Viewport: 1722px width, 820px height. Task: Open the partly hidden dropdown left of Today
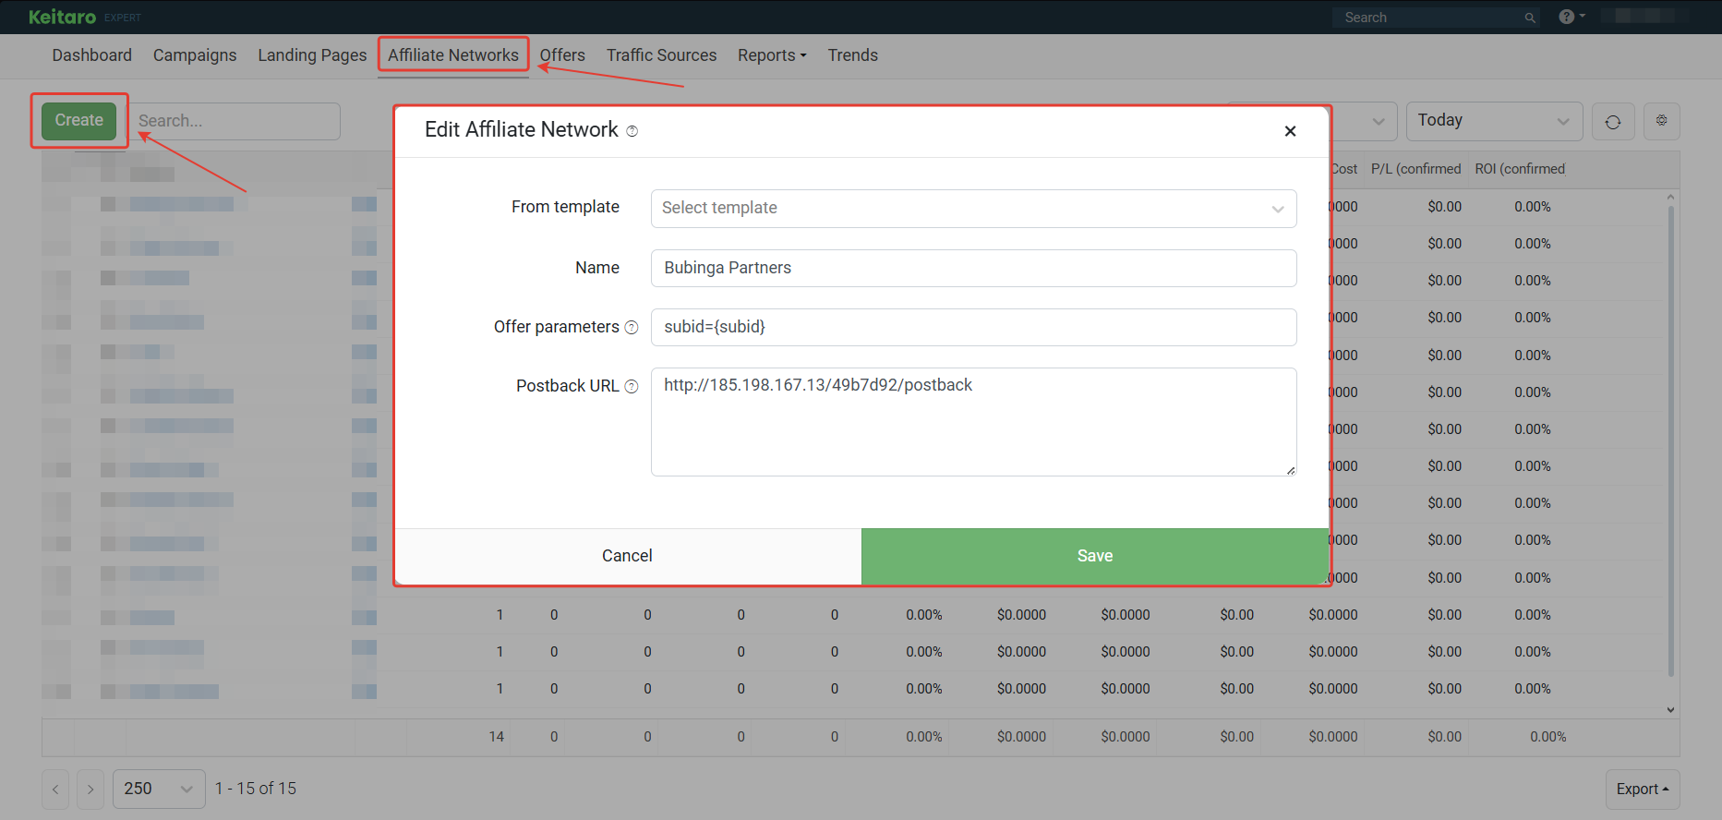pos(1365,121)
